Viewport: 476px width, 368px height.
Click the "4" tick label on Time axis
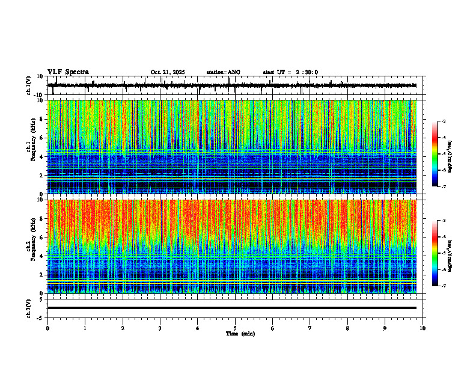pyautogui.click(x=198, y=328)
